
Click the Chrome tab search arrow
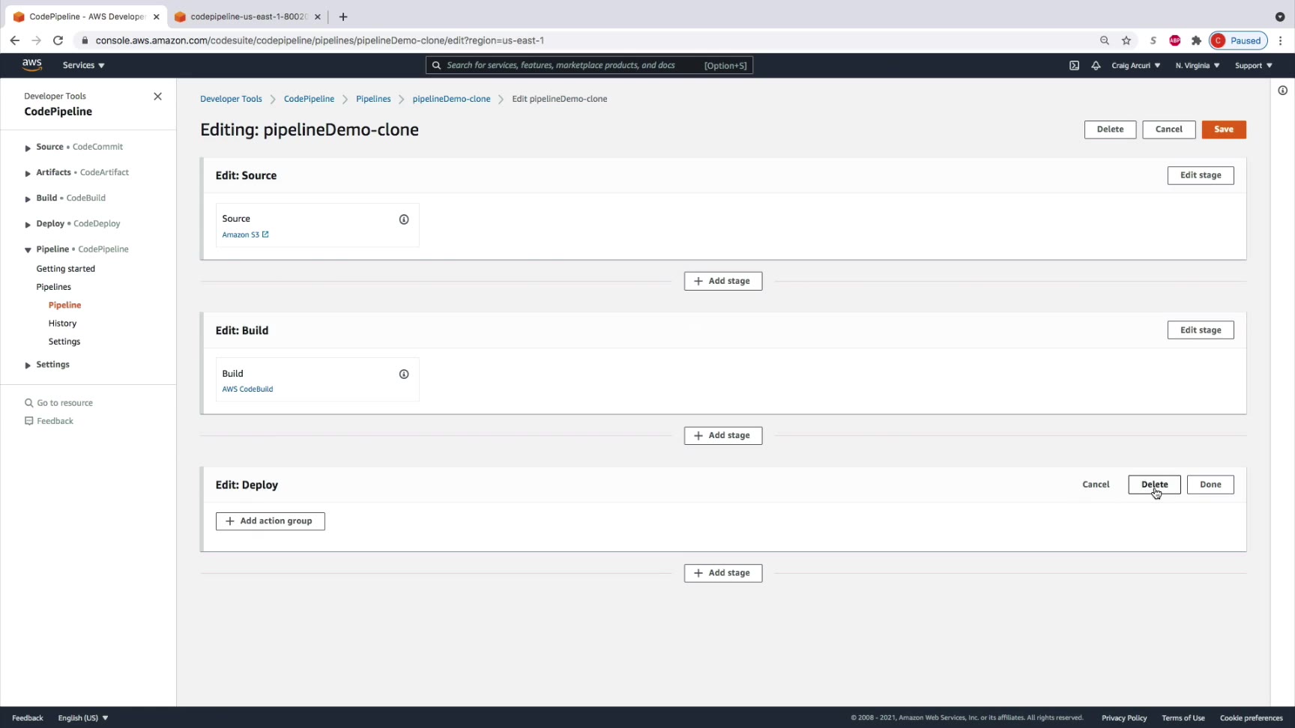1280,16
